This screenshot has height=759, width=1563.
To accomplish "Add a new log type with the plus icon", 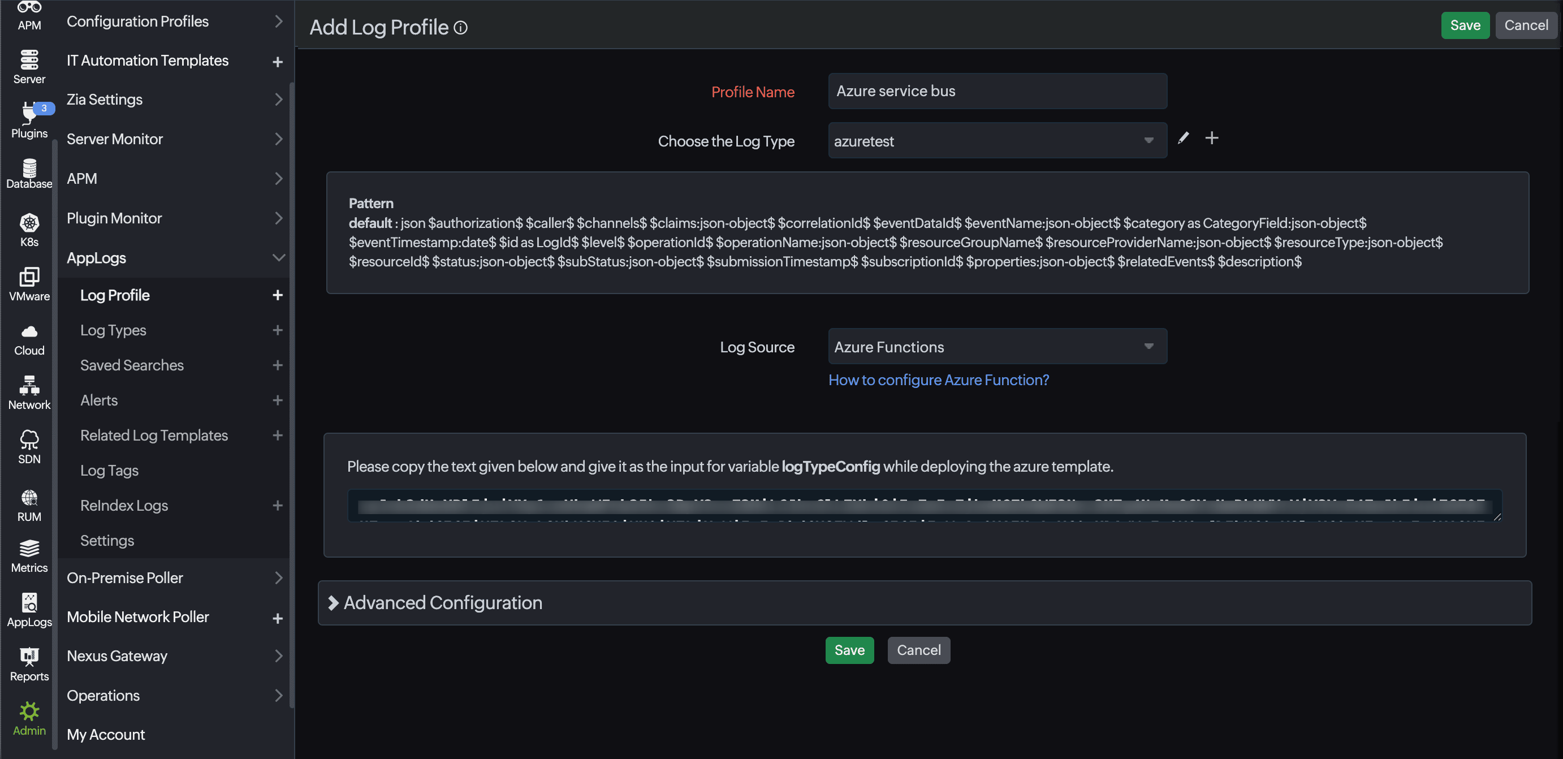I will pyautogui.click(x=1212, y=139).
